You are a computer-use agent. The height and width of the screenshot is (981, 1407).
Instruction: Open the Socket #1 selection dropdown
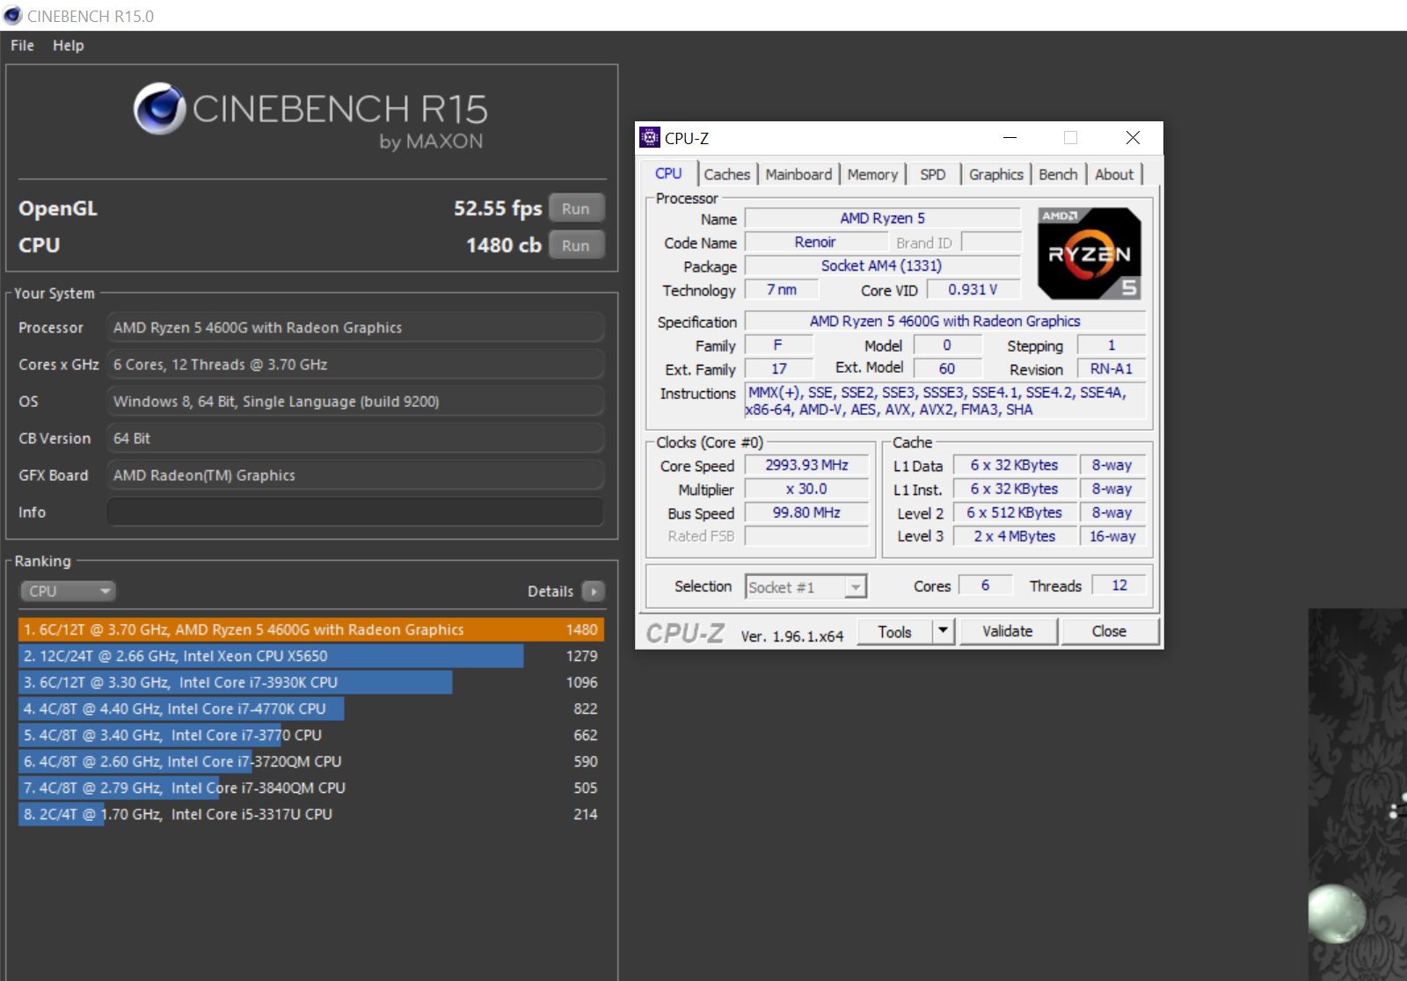point(806,587)
